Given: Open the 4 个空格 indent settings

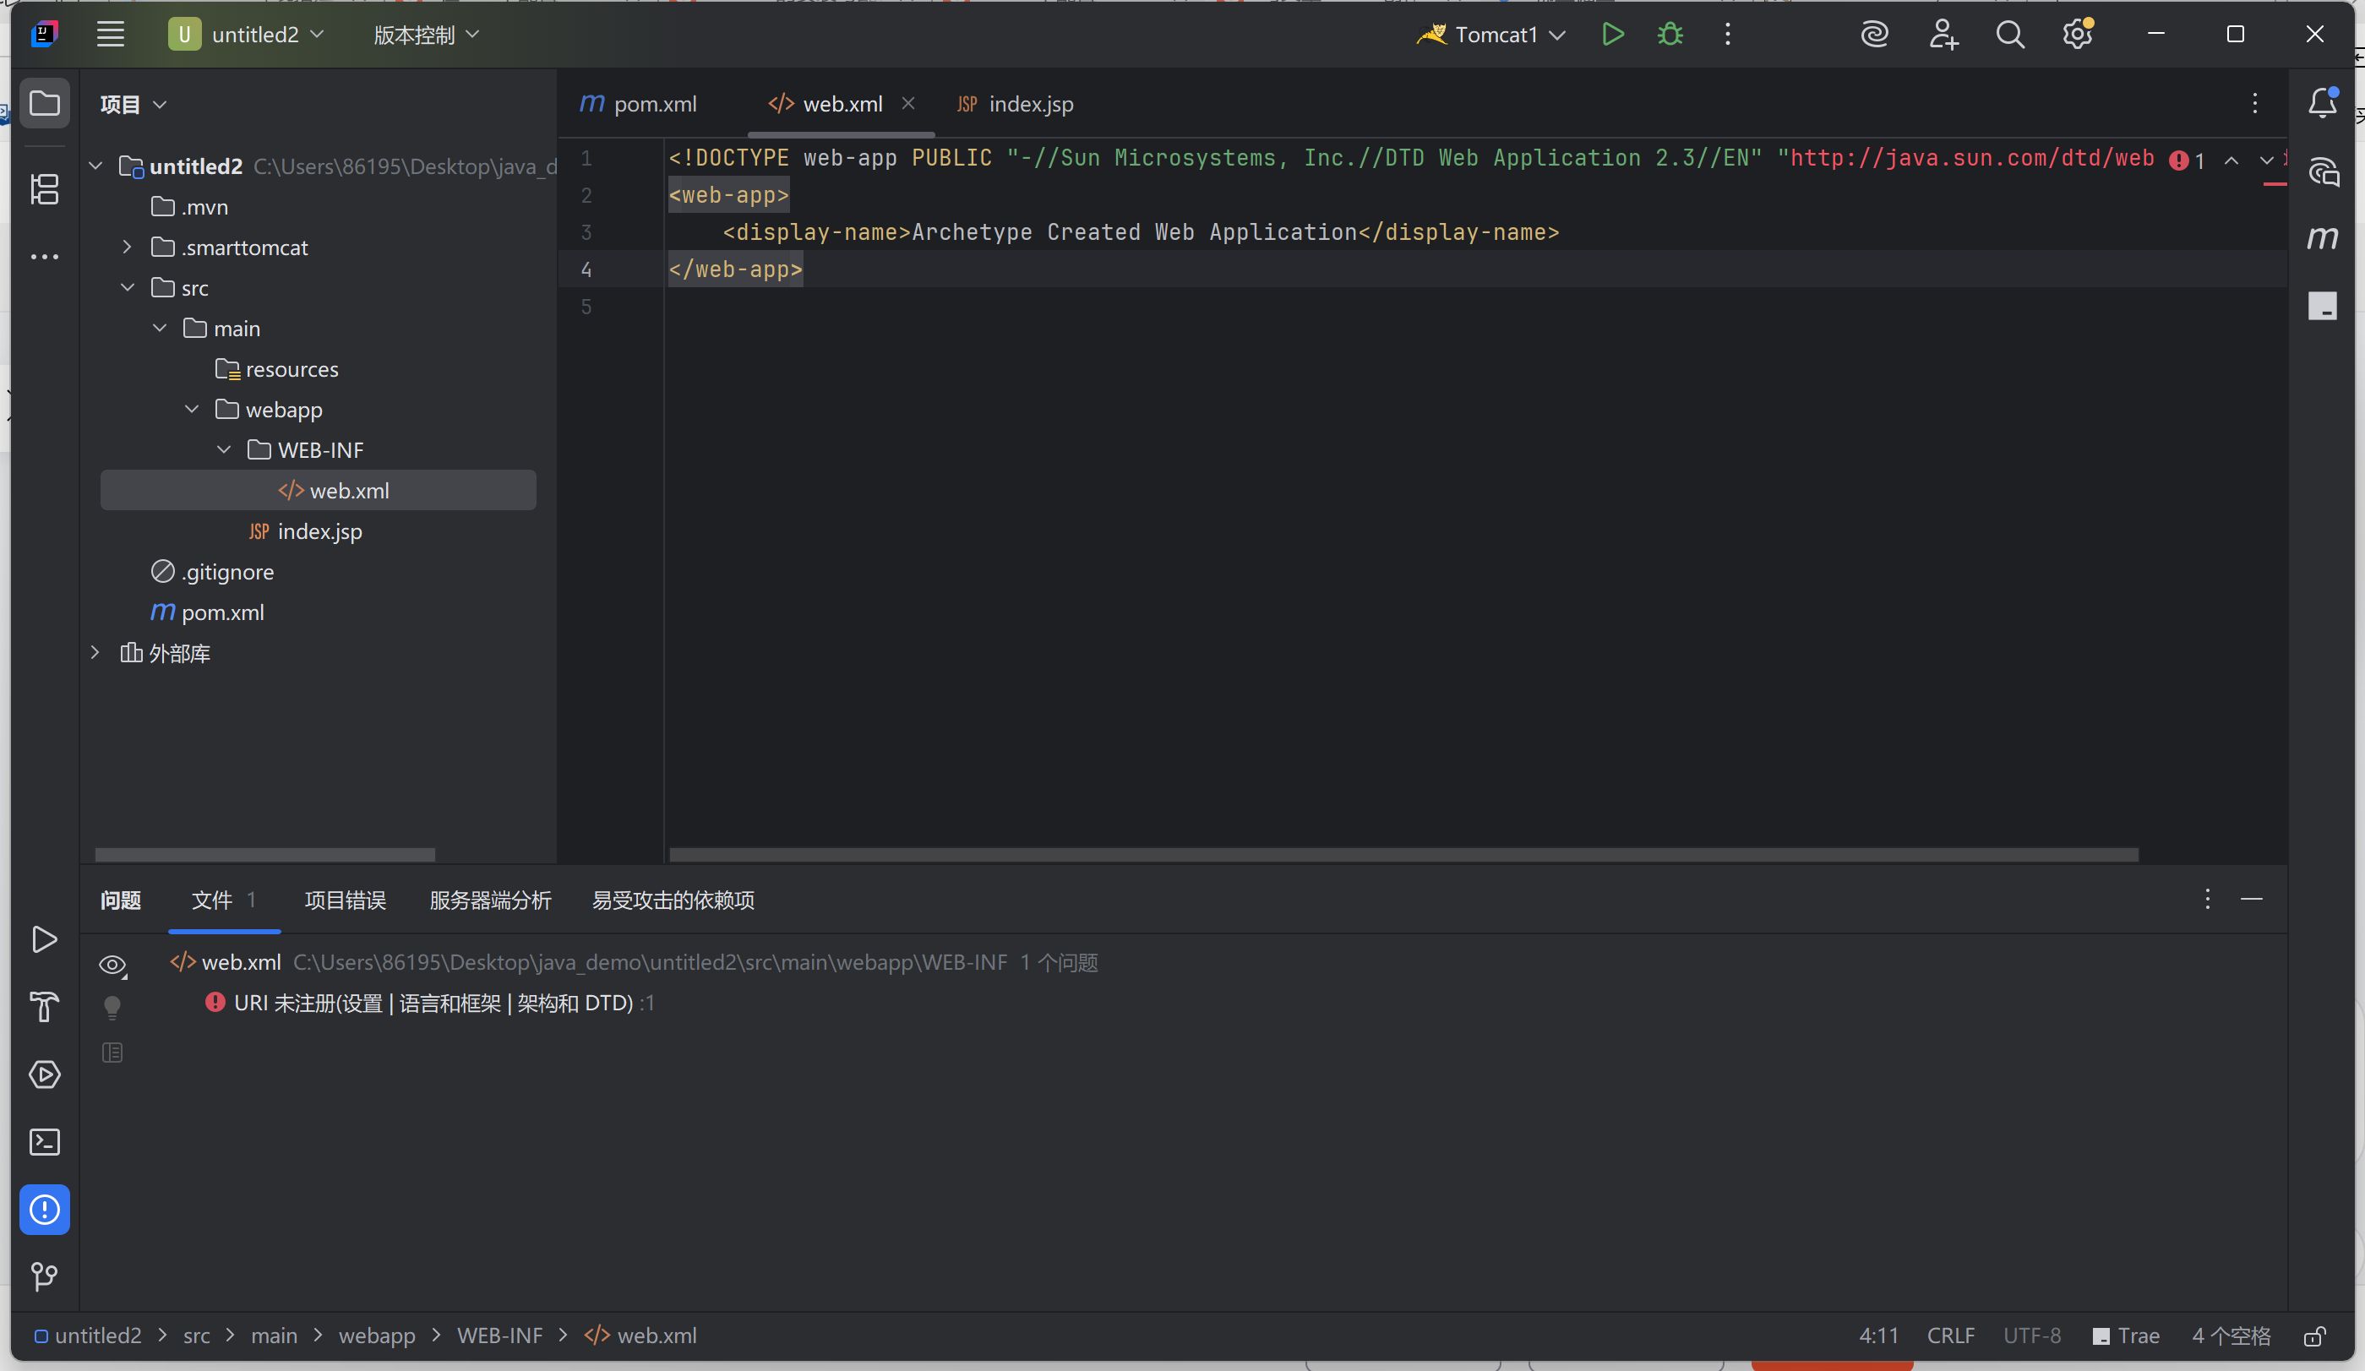Looking at the screenshot, I should [x=2231, y=1336].
